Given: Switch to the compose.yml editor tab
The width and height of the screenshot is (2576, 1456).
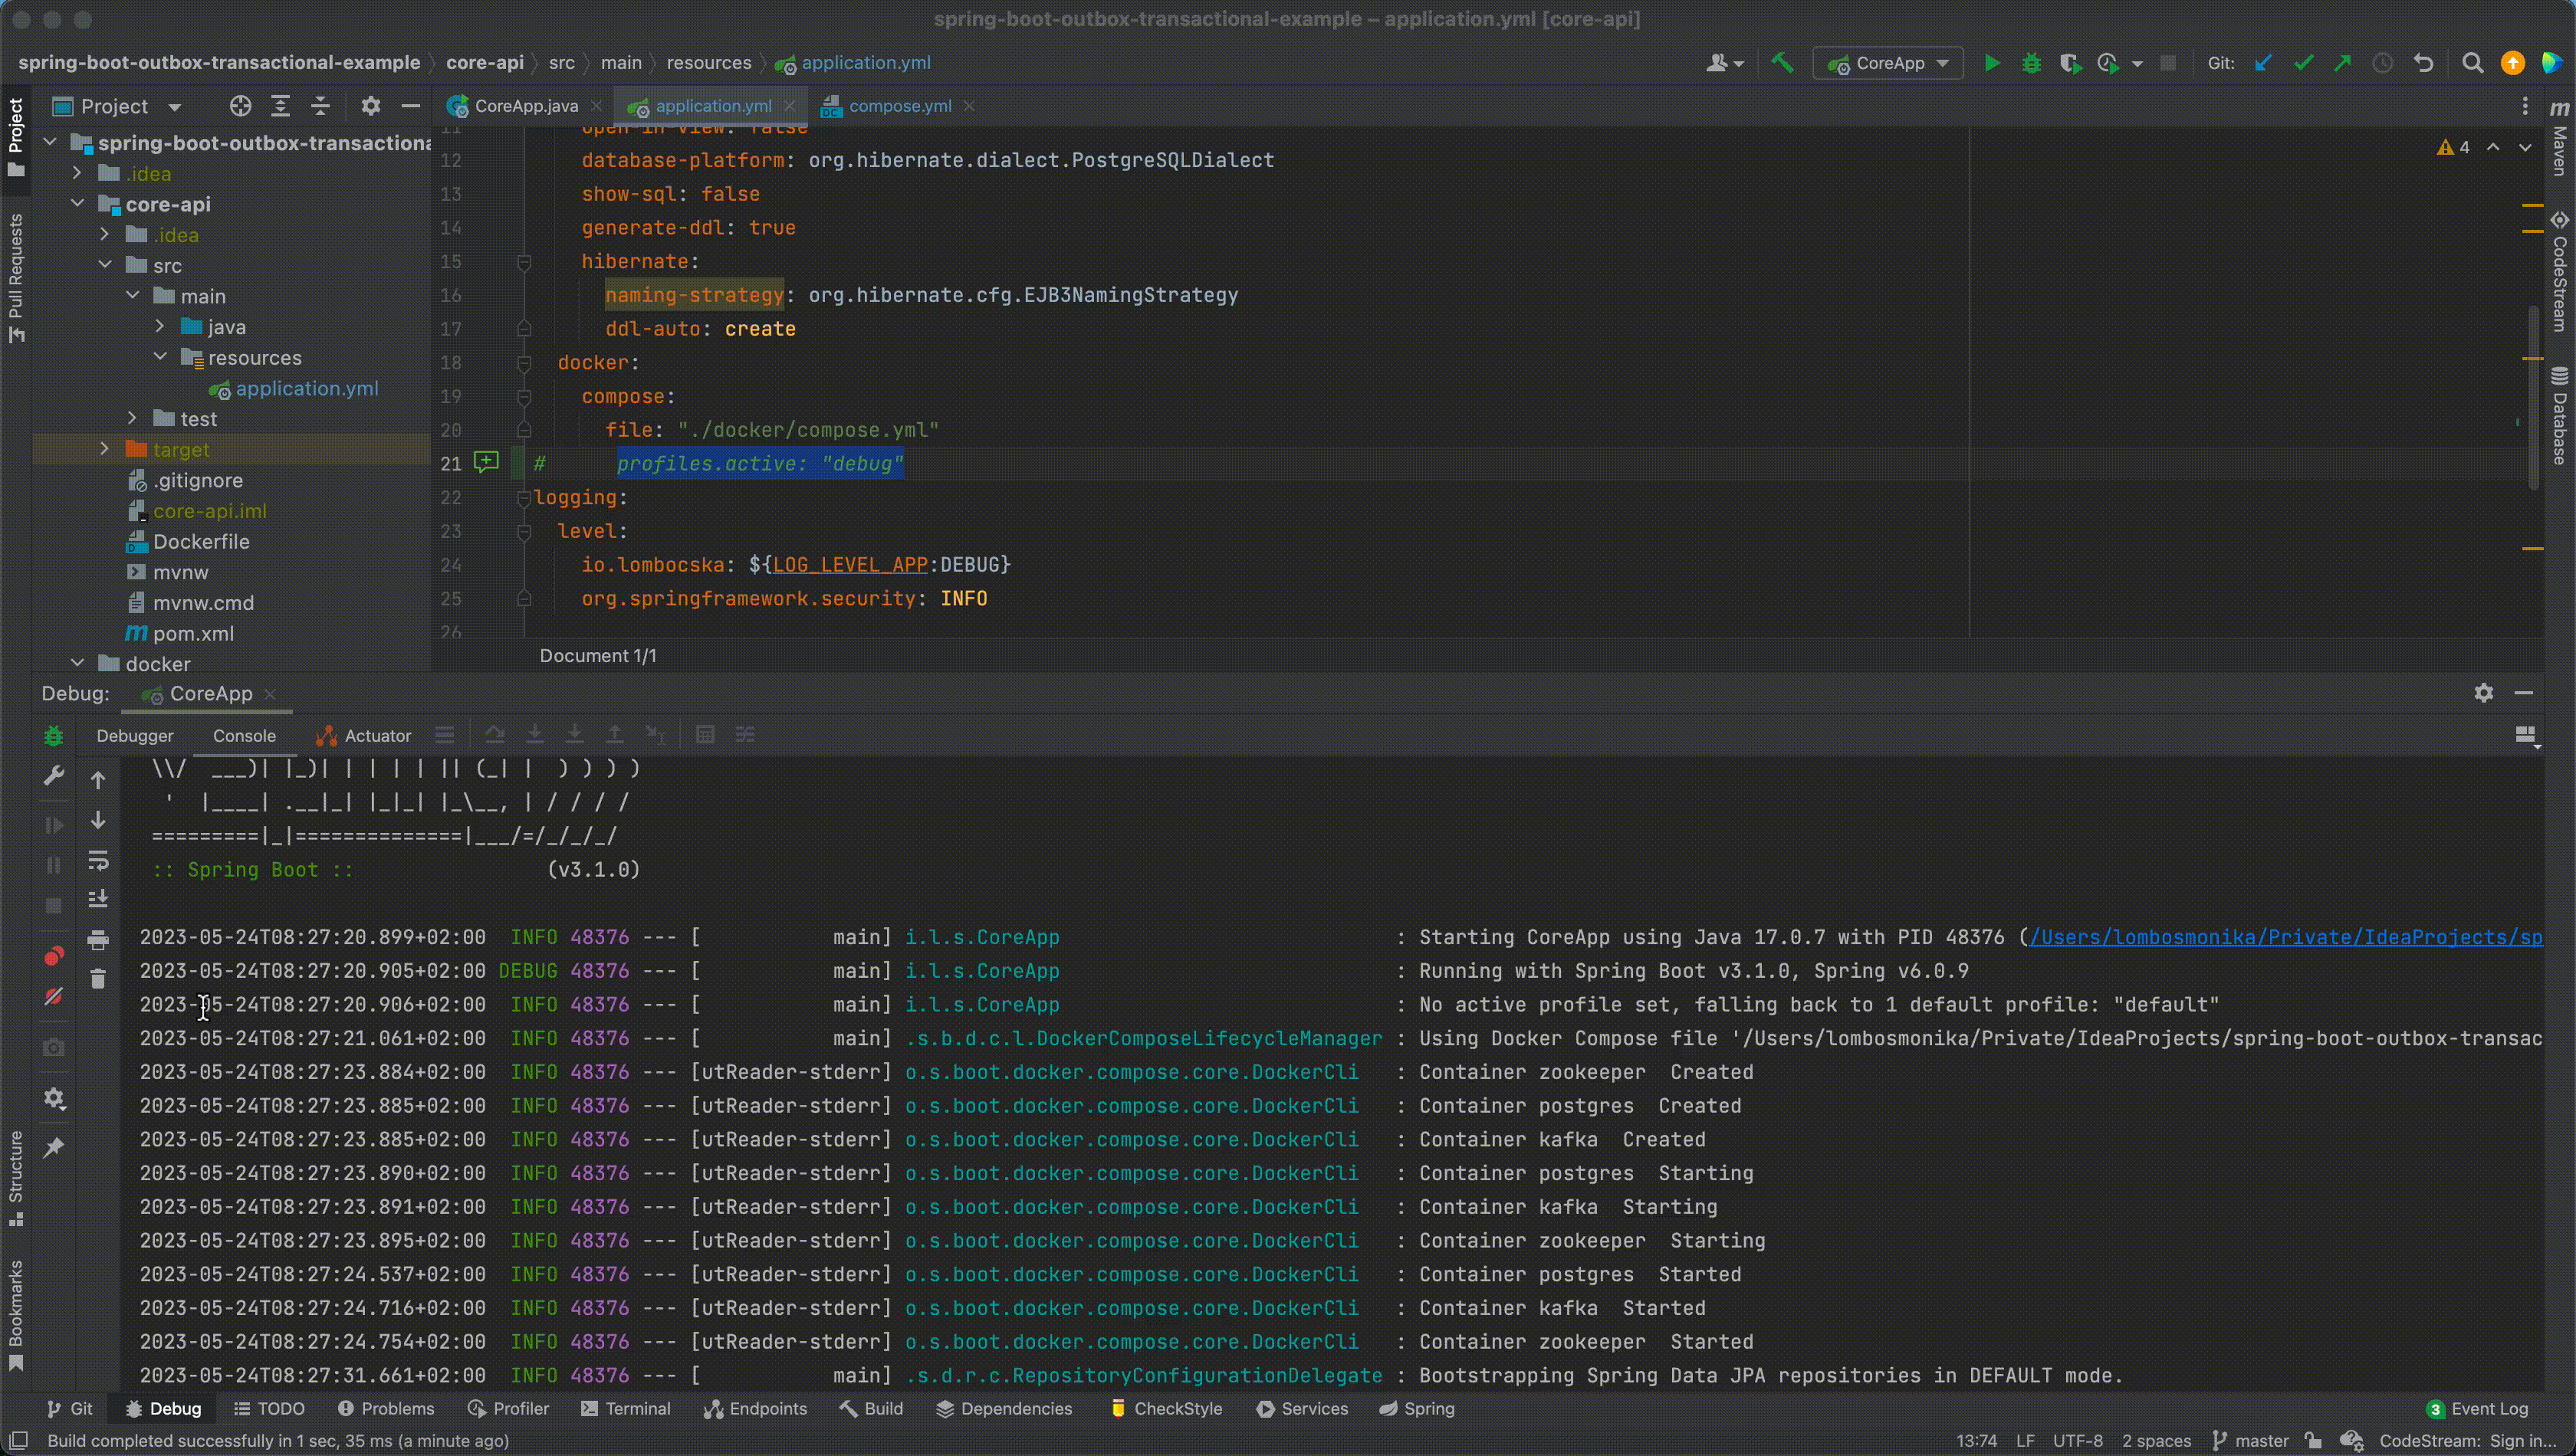Looking at the screenshot, I should (x=899, y=106).
